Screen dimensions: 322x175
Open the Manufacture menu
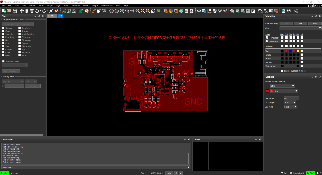(x=107, y=6)
